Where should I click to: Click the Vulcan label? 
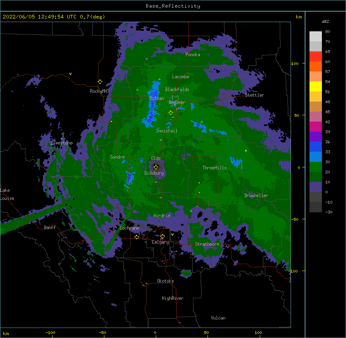click(218, 318)
